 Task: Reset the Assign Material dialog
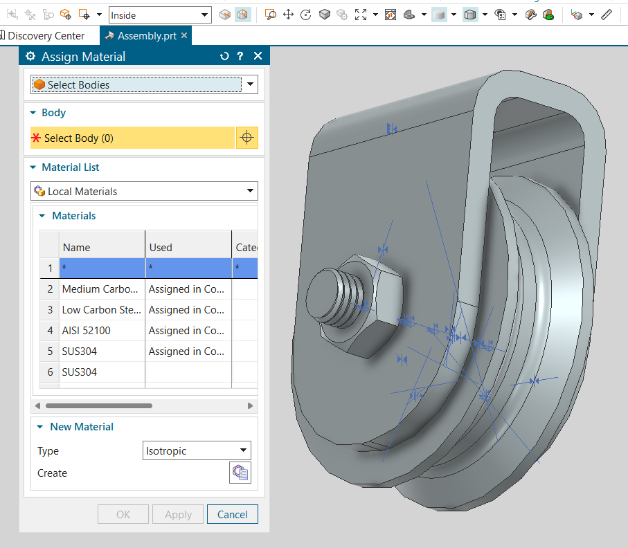[224, 57]
